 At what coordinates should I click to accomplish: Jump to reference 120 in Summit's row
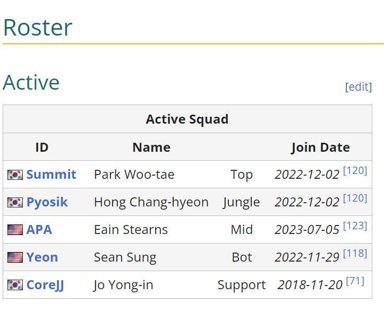click(355, 170)
